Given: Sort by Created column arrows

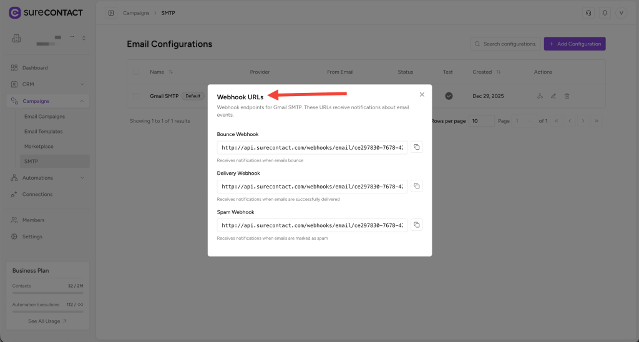Looking at the screenshot, I should [499, 72].
